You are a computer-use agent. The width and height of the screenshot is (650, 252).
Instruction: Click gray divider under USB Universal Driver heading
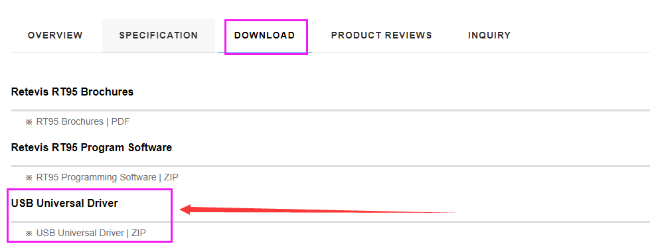tap(331, 221)
